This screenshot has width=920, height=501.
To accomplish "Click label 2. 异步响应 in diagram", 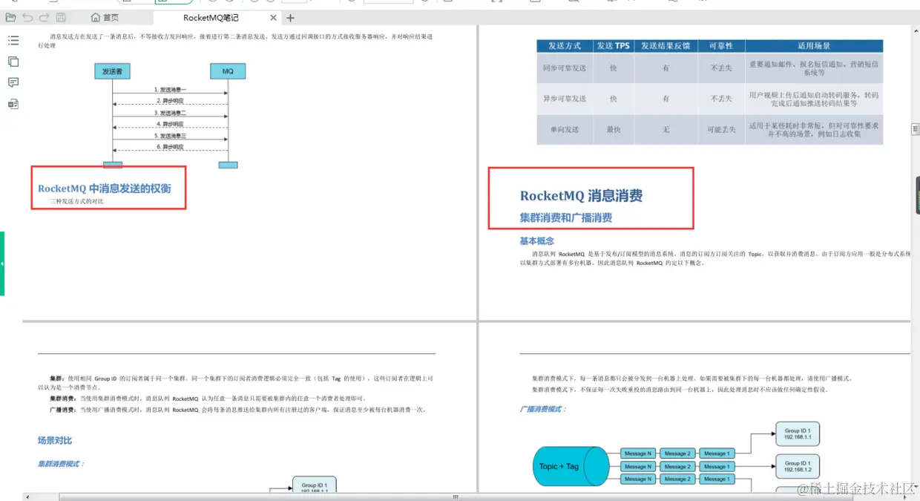I will click(170, 101).
